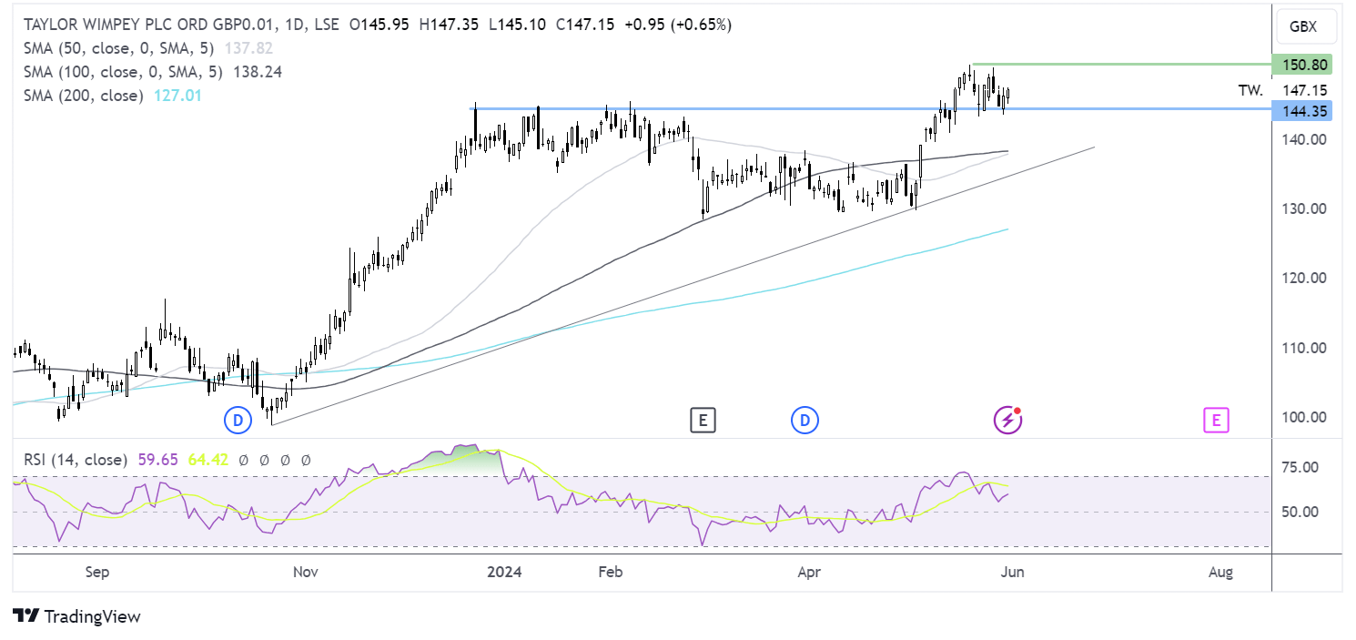Click the TW. ticker label on price axis
1356x640 pixels.
click(x=1250, y=90)
